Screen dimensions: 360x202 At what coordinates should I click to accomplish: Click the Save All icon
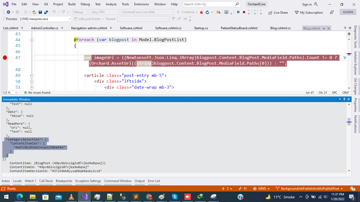(46, 12)
